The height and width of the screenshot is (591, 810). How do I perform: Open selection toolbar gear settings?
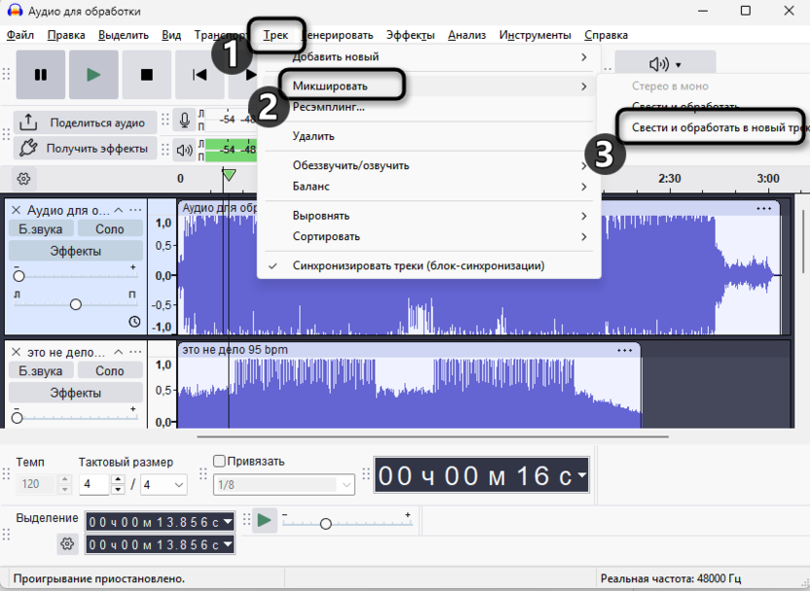point(67,544)
